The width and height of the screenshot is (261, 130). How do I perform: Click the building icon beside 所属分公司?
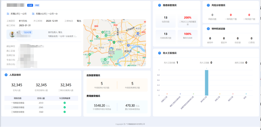[33, 14]
